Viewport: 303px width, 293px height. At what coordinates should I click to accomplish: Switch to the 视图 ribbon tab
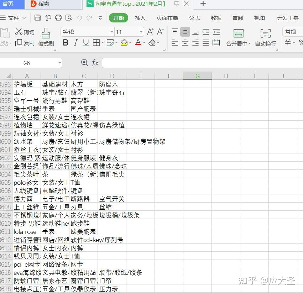pyautogui.click(x=259, y=18)
